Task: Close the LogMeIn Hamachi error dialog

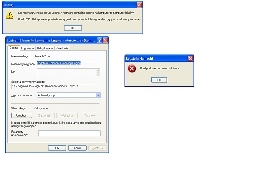Action: (190, 58)
